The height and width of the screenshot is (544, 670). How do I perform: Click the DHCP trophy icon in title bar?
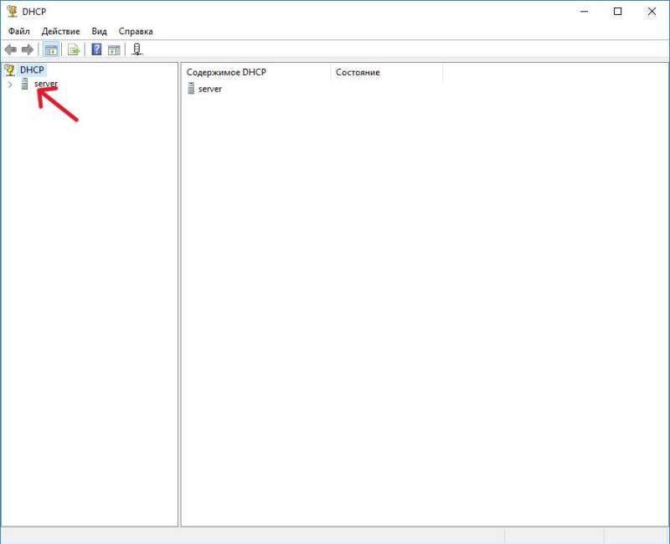[12, 12]
